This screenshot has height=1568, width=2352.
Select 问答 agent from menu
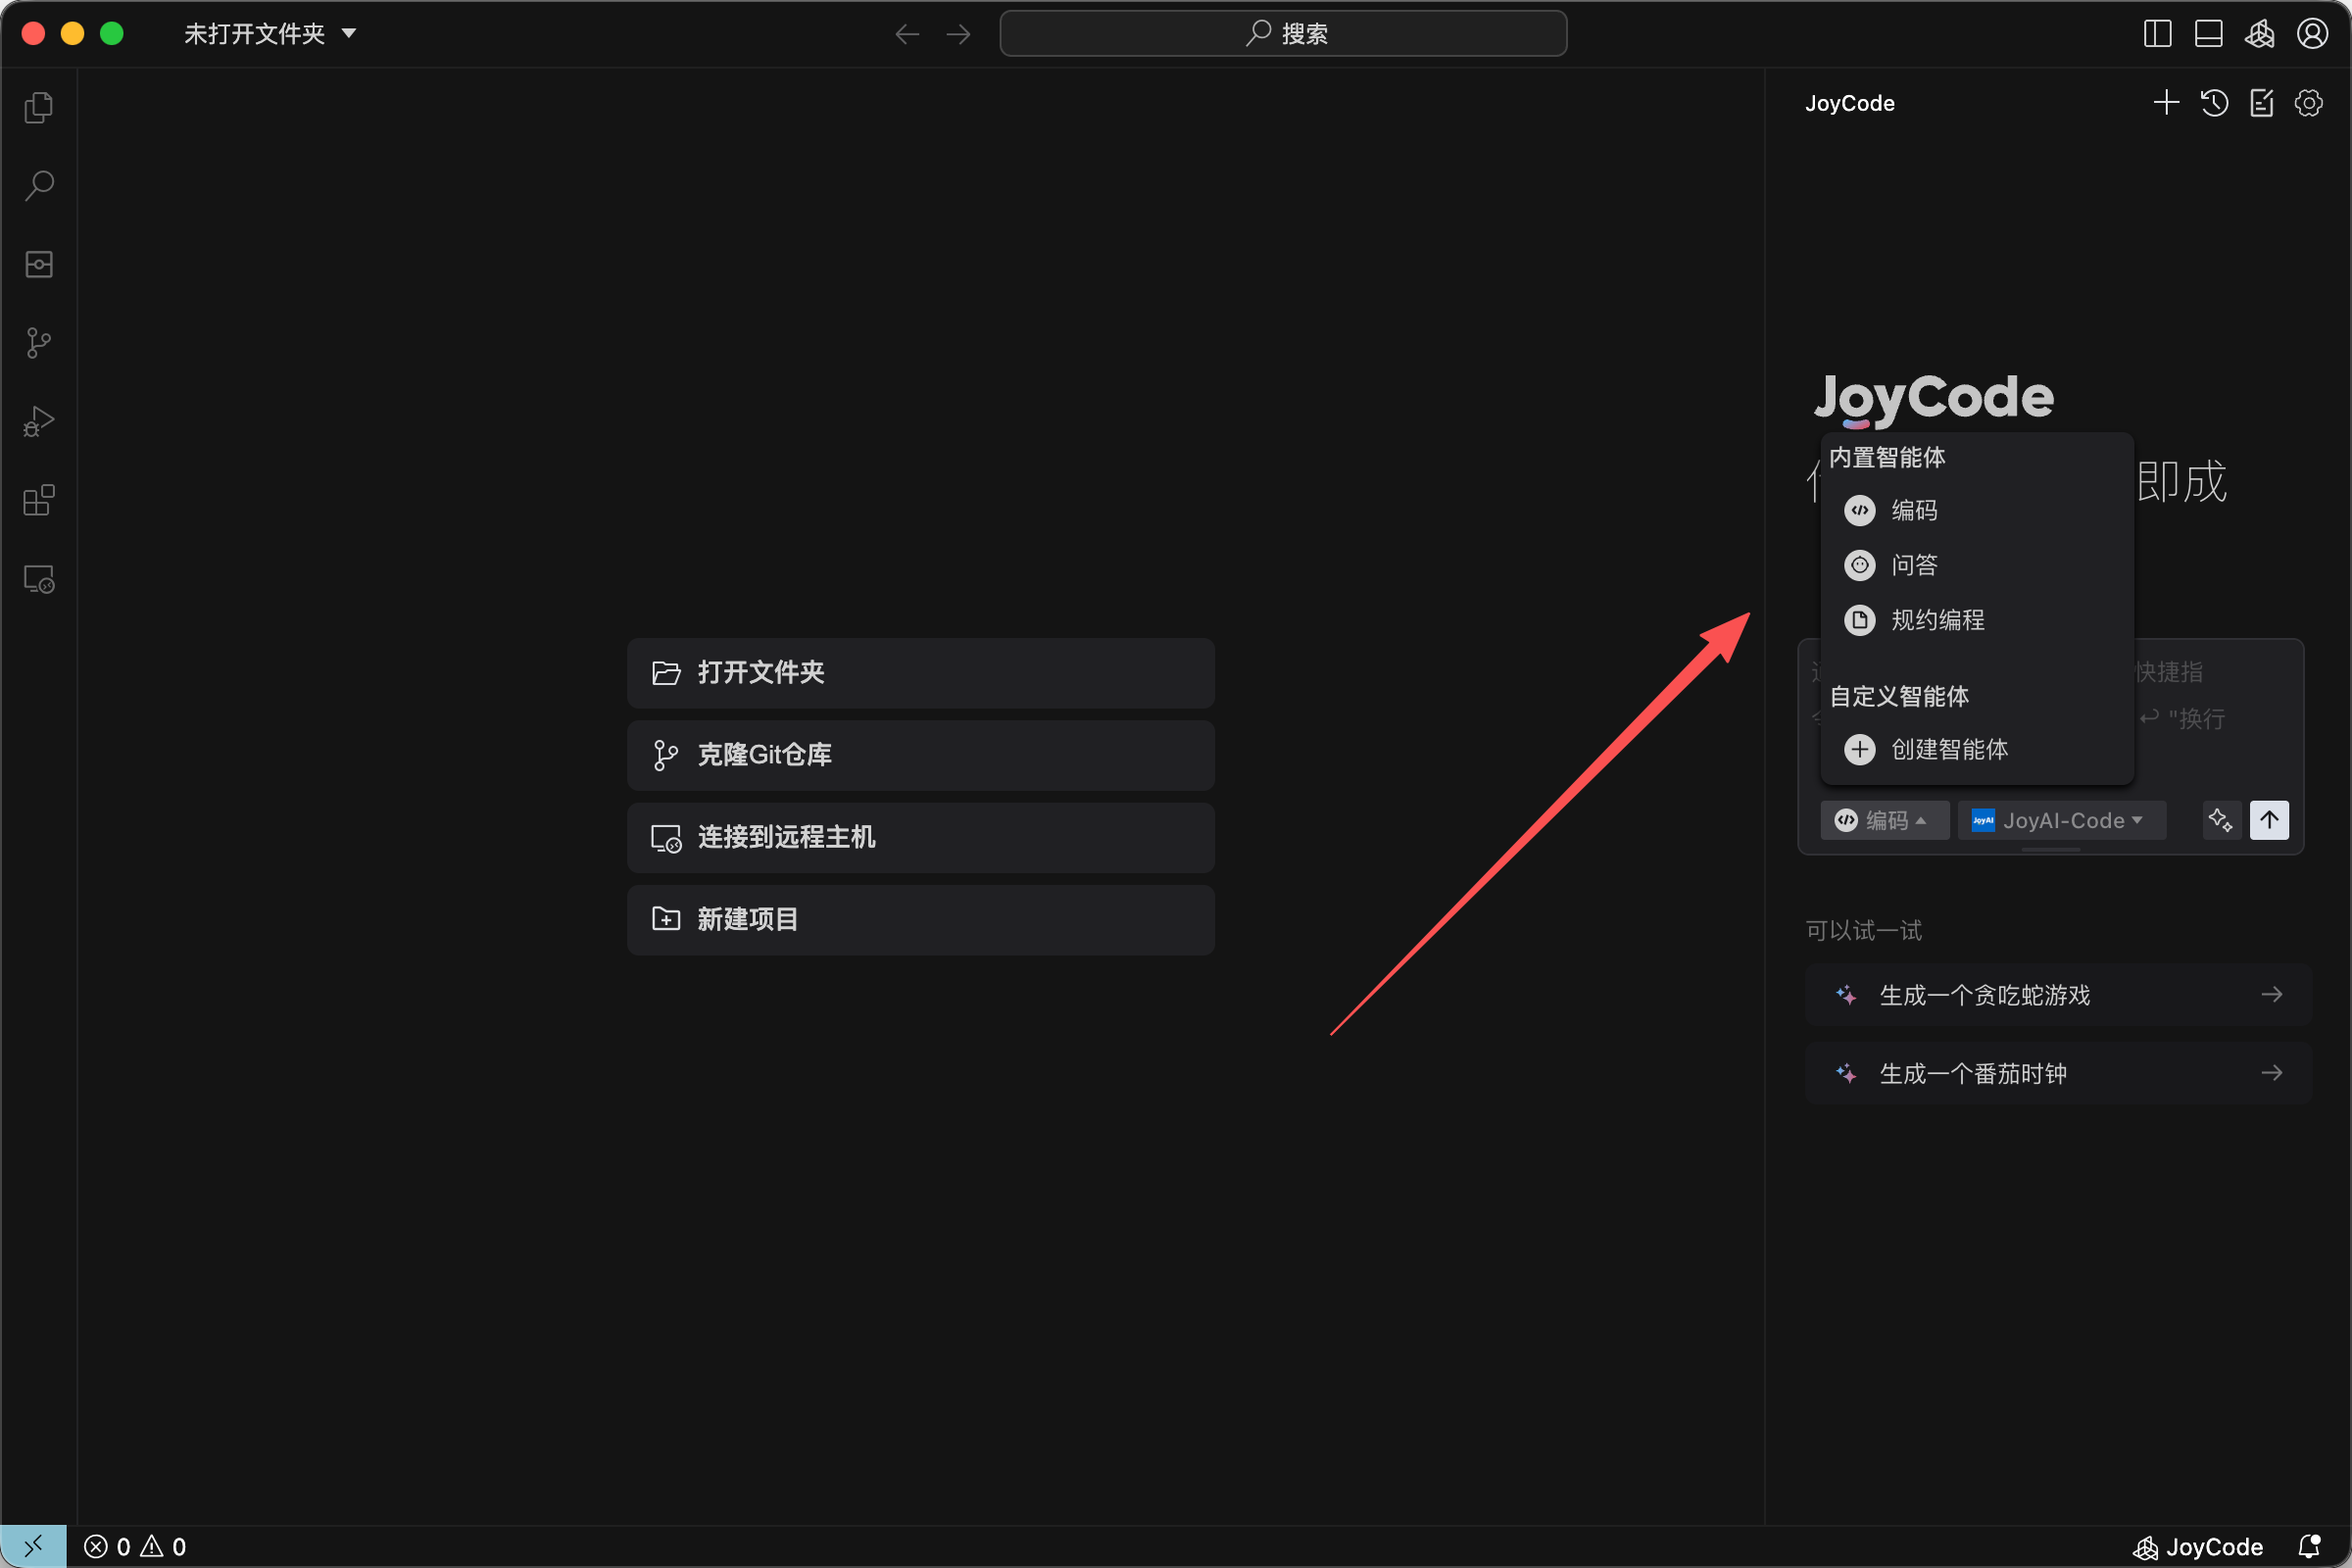(x=1914, y=565)
